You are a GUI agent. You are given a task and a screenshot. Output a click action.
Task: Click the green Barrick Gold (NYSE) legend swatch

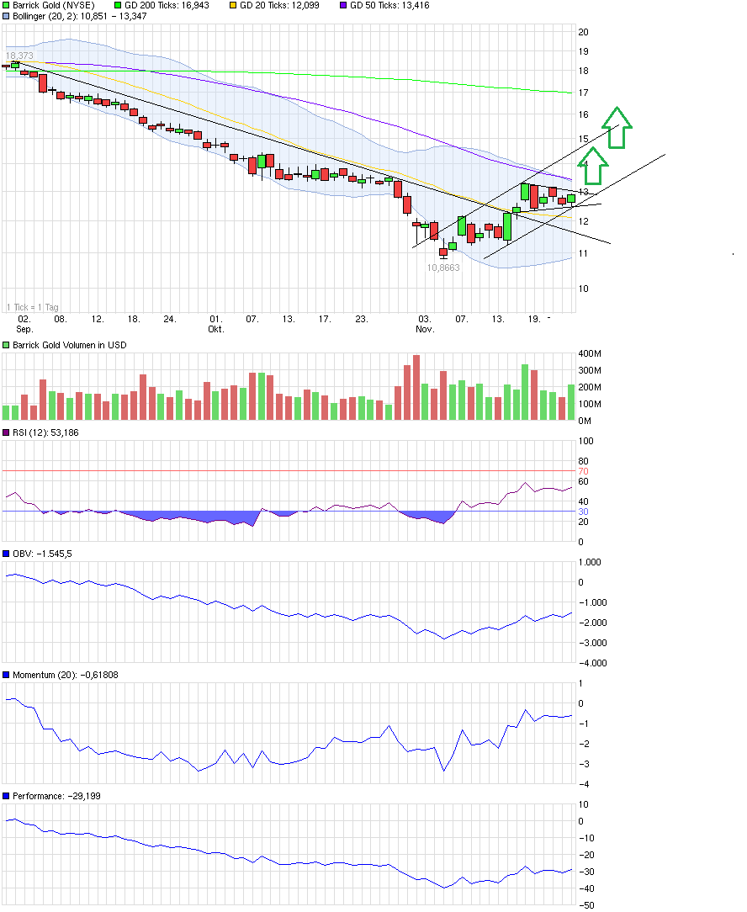click(7, 5)
